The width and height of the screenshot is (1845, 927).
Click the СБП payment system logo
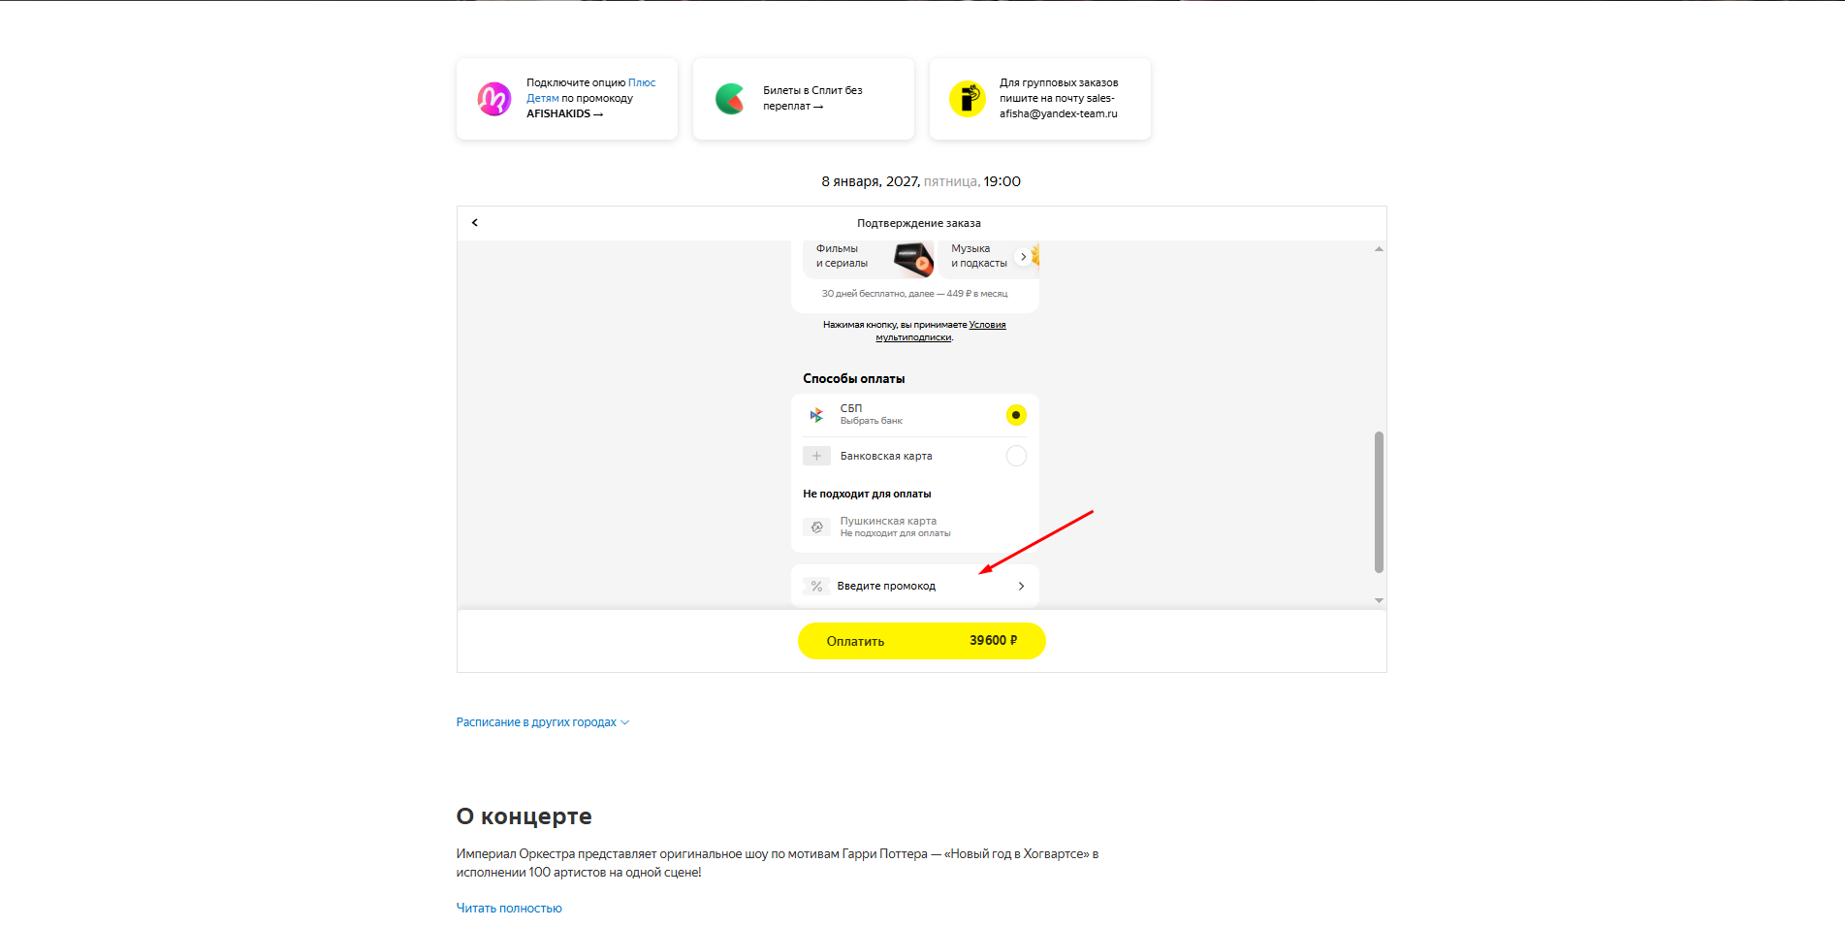816,415
